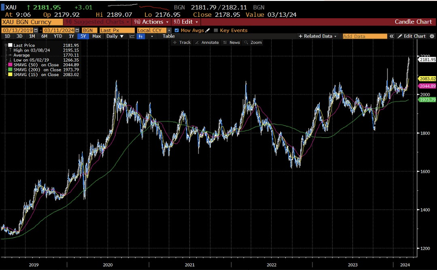Click the 2181.95 last price axis label
This screenshot has width=437, height=270.
point(427,59)
